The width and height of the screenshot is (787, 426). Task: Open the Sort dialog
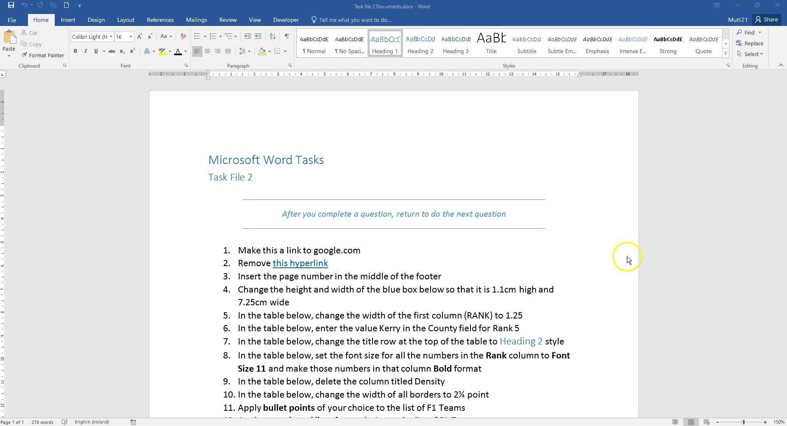point(272,36)
